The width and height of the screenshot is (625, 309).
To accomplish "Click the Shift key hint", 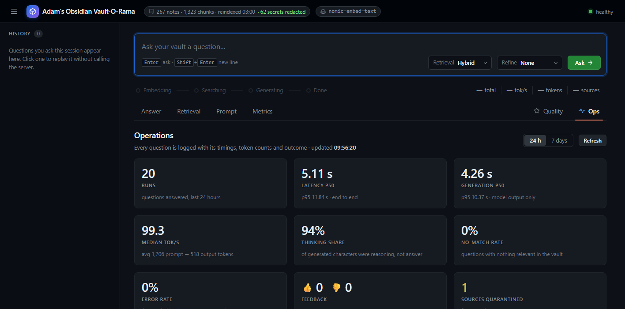I will [184, 62].
